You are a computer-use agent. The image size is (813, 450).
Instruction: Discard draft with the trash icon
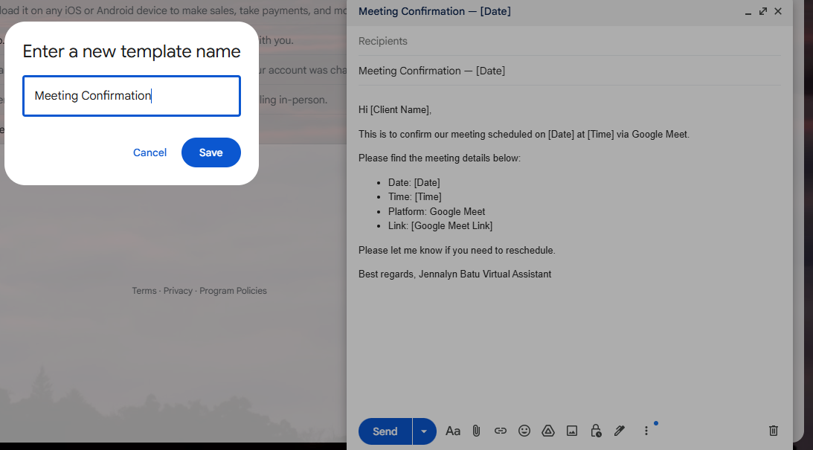773,431
